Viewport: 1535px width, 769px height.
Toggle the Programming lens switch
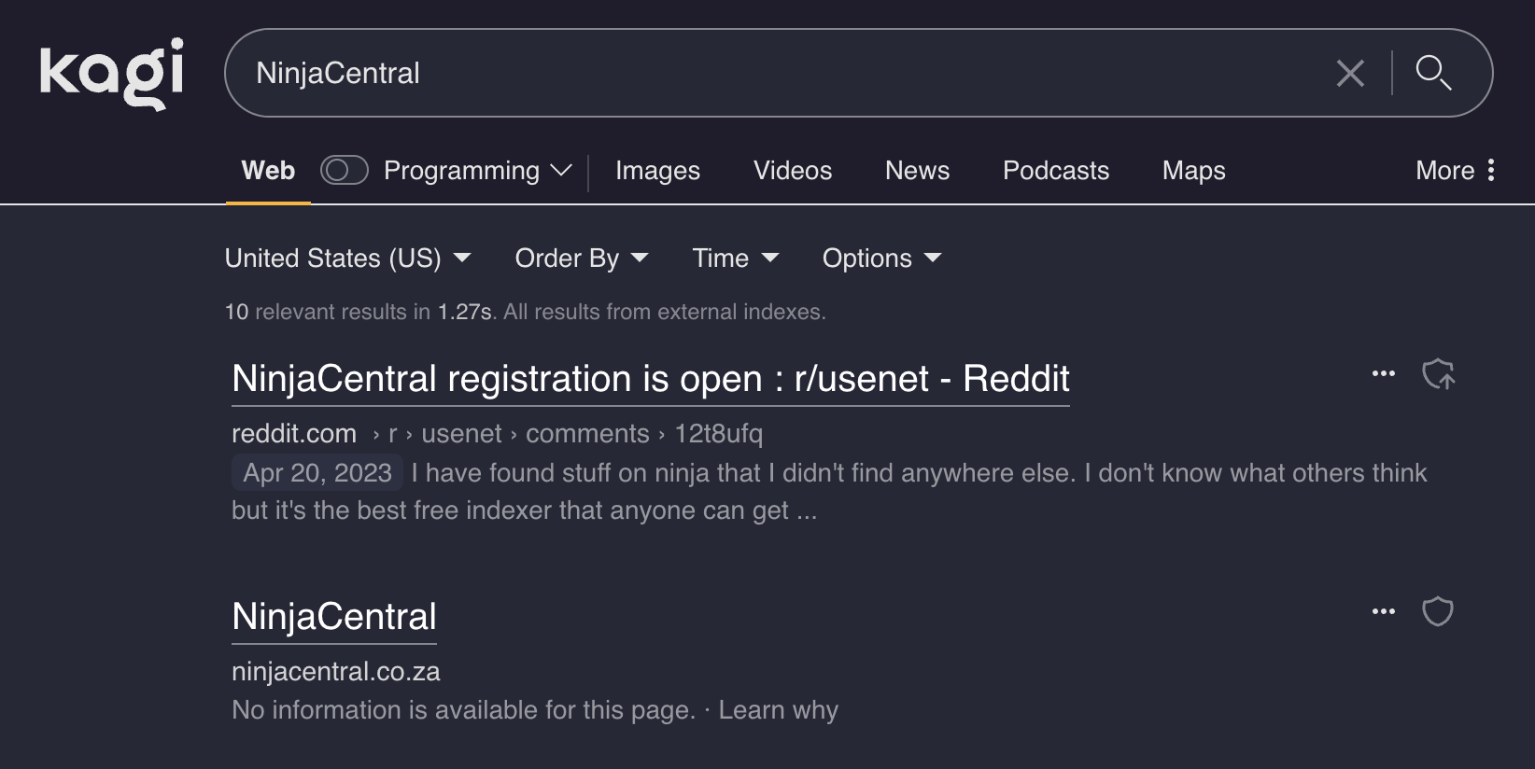tap(344, 170)
